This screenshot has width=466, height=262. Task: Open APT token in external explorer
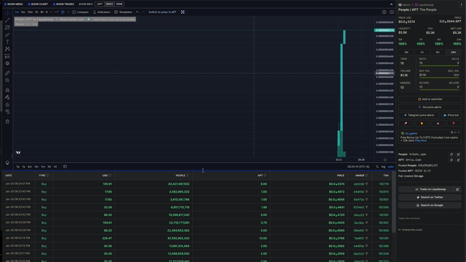click(x=459, y=160)
